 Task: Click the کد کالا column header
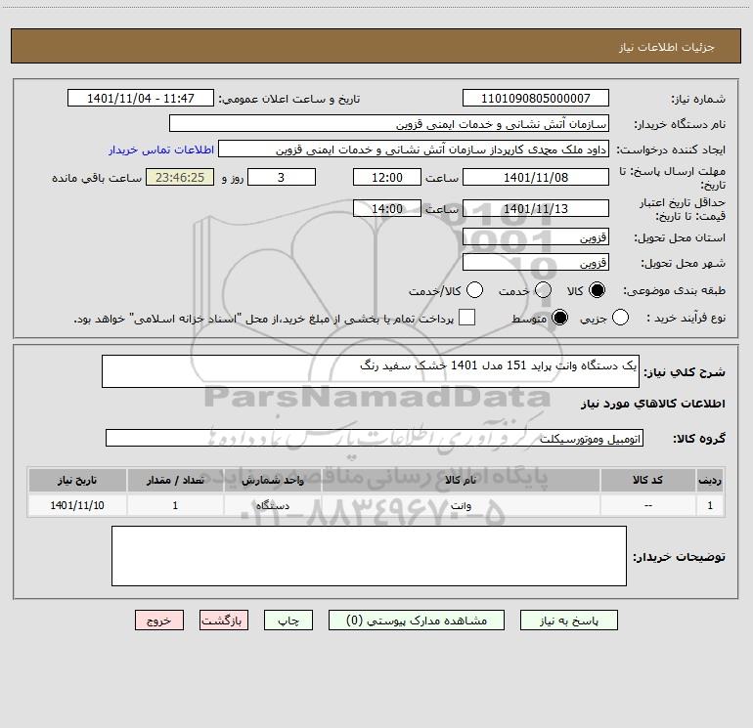click(x=647, y=481)
